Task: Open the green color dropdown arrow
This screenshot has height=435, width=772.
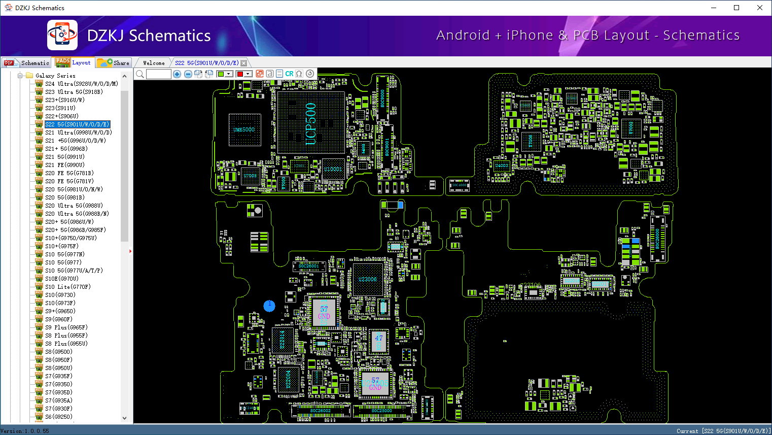Action: coord(229,74)
